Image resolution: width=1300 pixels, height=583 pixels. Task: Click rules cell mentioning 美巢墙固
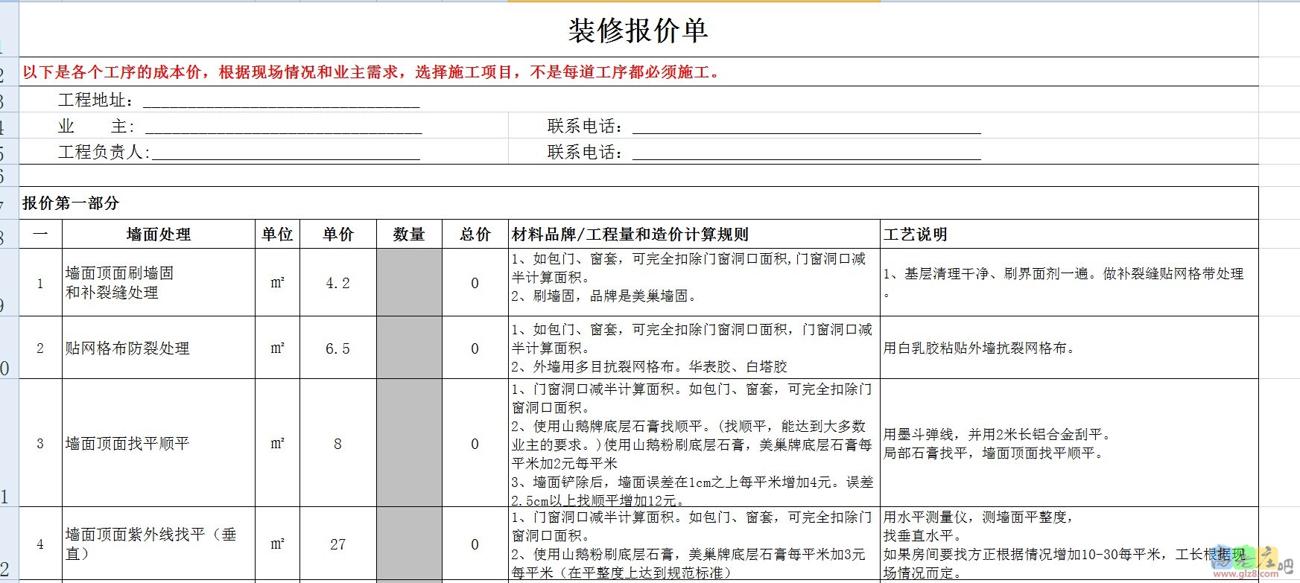point(694,282)
